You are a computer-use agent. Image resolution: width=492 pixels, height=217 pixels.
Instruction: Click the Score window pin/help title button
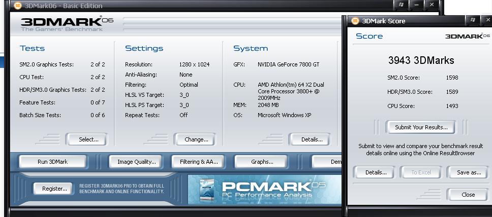pyautogui.click(x=472, y=20)
